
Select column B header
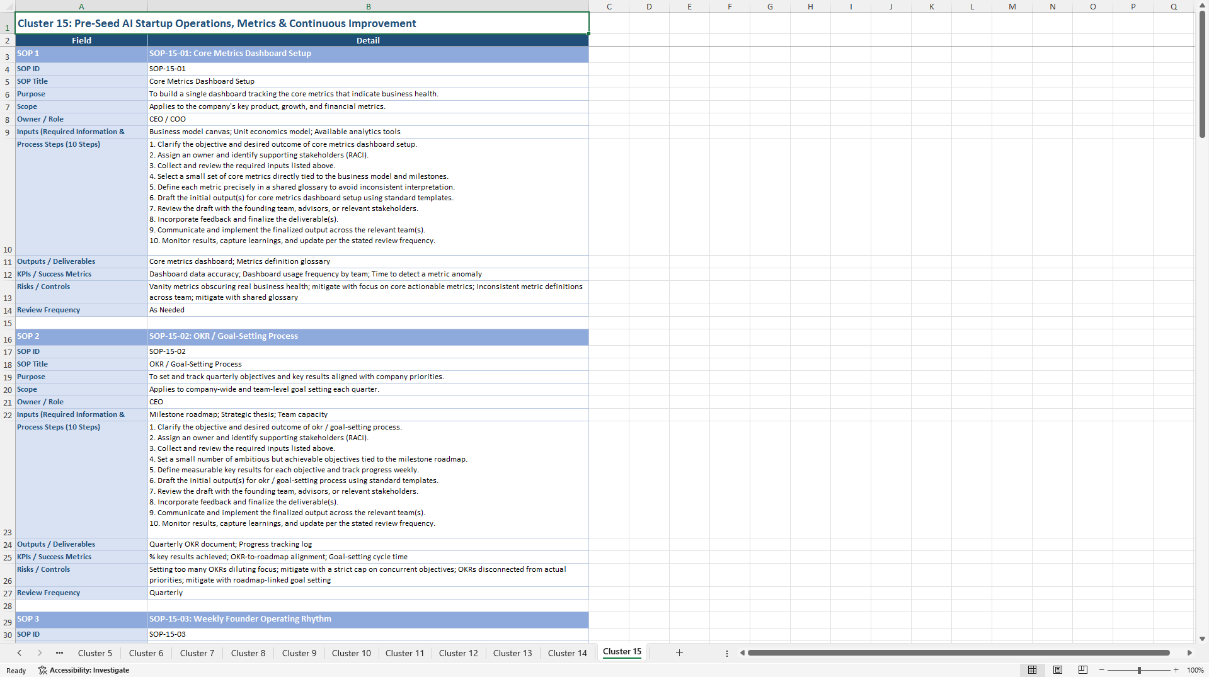(369, 6)
